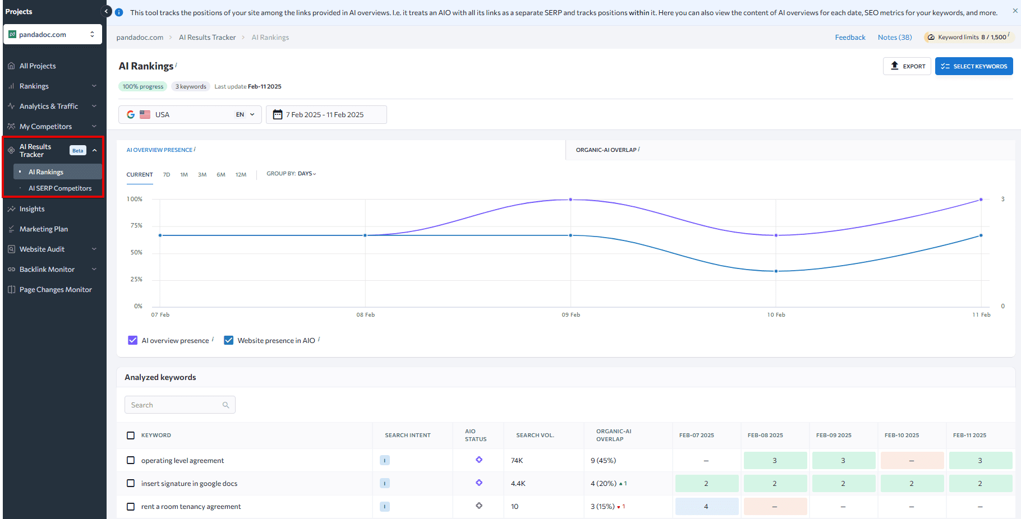Toggle the AI overview presence checkbox

click(x=133, y=340)
